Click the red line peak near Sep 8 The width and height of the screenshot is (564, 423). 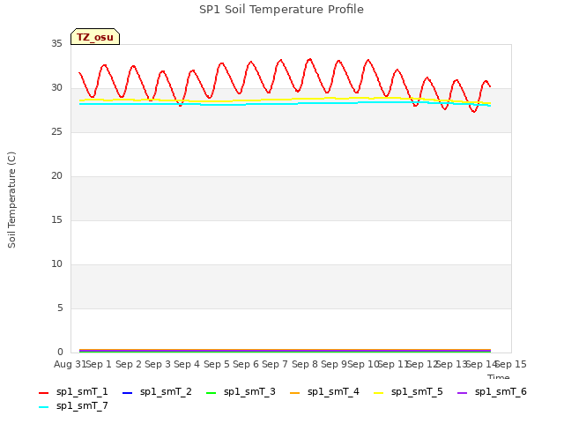pos(309,59)
